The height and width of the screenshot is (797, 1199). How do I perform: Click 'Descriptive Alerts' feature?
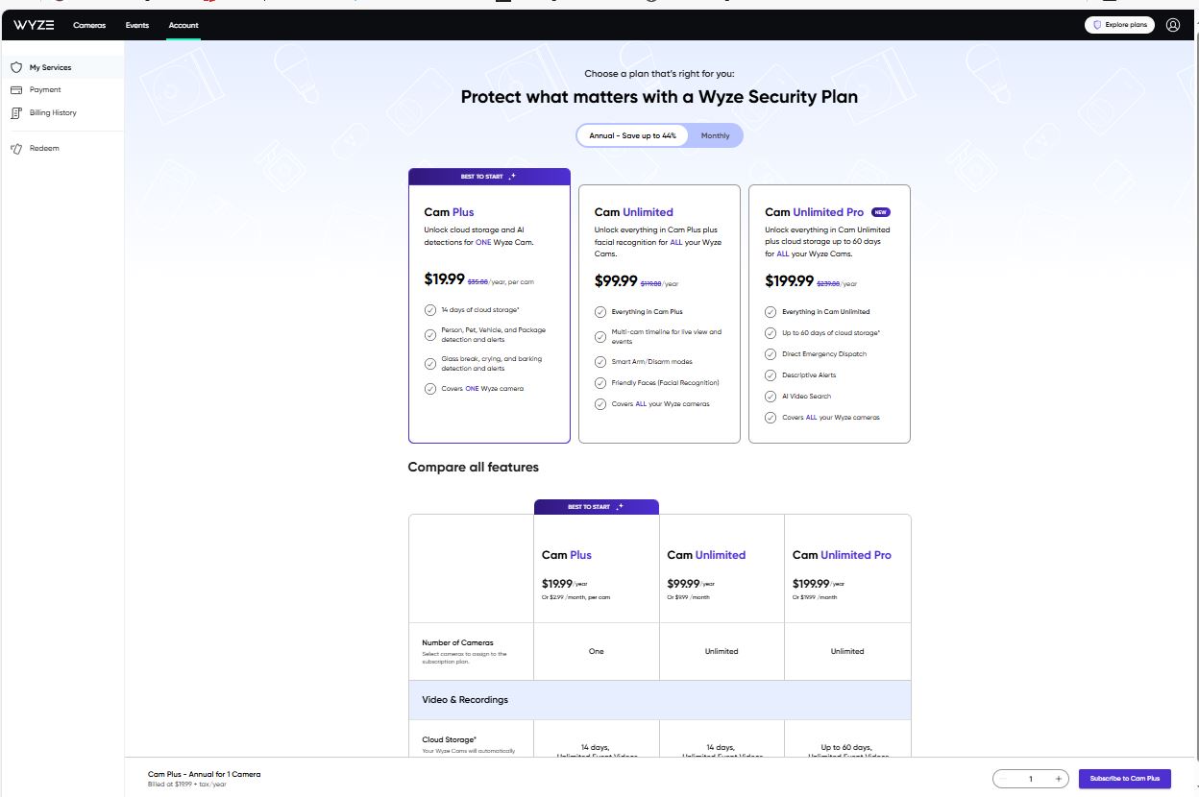[809, 375]
